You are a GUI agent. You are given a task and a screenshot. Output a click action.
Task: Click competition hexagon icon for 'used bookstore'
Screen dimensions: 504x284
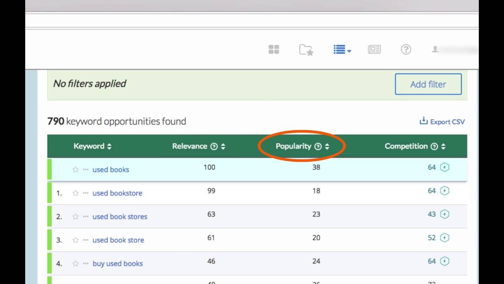(445, 191)
